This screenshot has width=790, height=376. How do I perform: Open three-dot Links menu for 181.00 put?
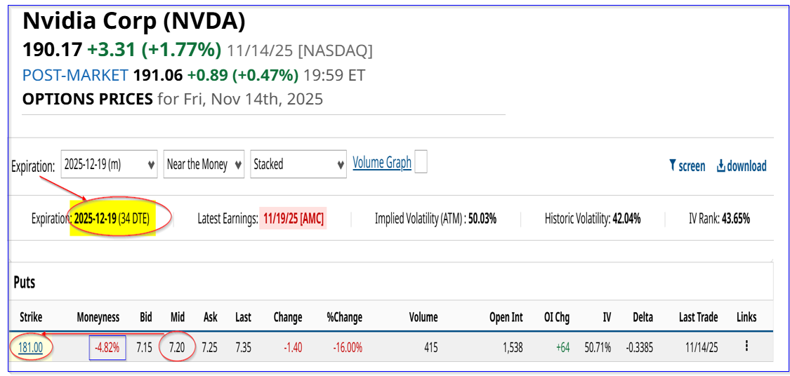click(746, 346)
